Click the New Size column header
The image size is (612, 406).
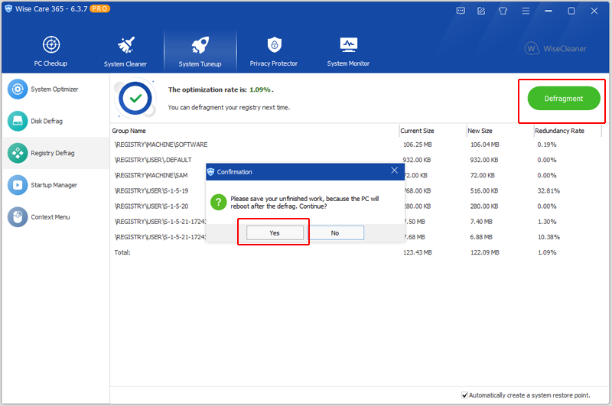pos(480,131)
